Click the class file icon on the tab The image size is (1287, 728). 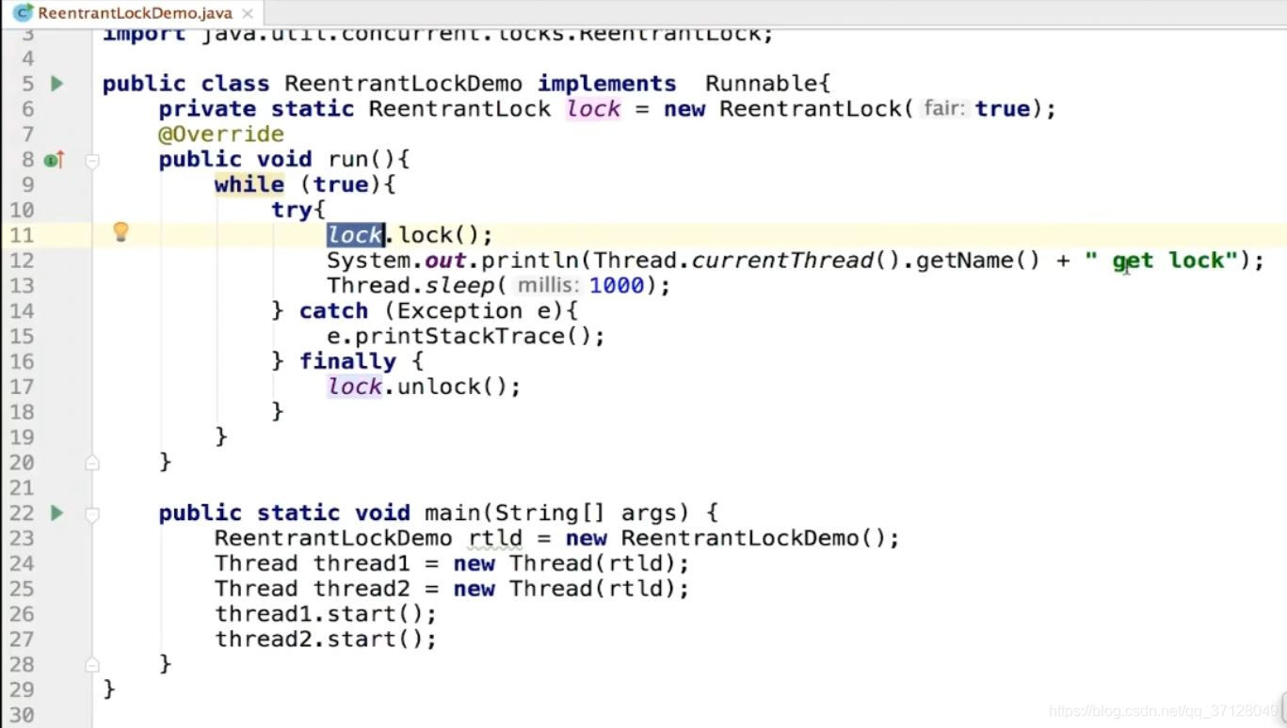[24, 14]
